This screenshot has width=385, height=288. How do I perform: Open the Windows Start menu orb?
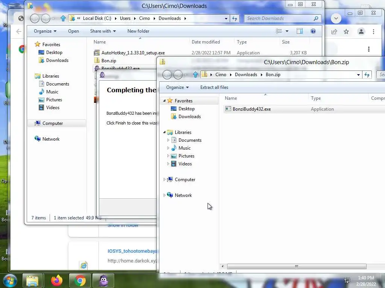[9, 280]
